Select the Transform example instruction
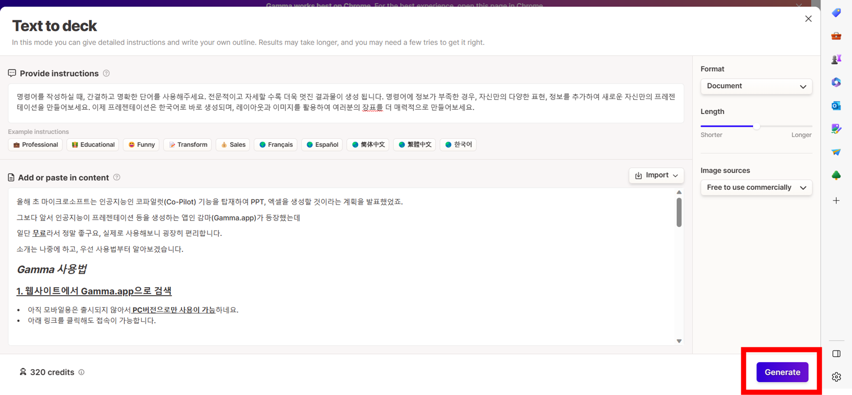852x395 pixels. click(x=187, y=145)
